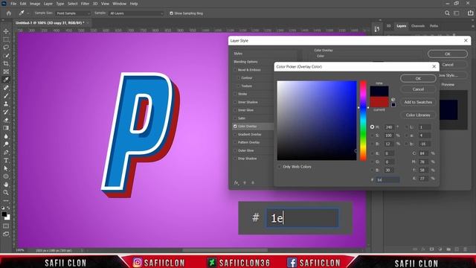This screenshot has width=476, height=268.
Task: Open the File menu
Action: [13, 4]
